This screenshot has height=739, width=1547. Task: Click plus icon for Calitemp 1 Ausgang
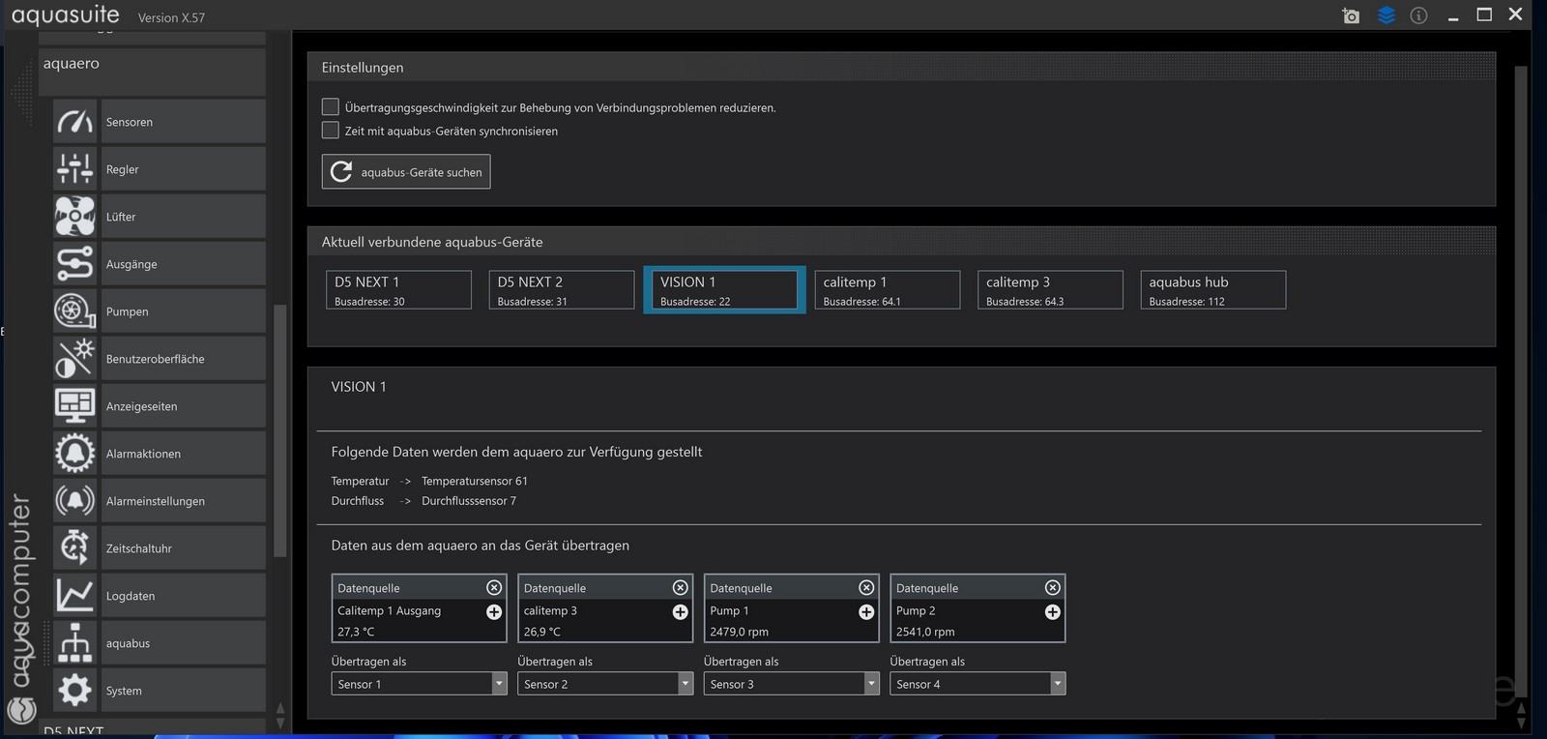pyautogui.click(x=494, y=612)
